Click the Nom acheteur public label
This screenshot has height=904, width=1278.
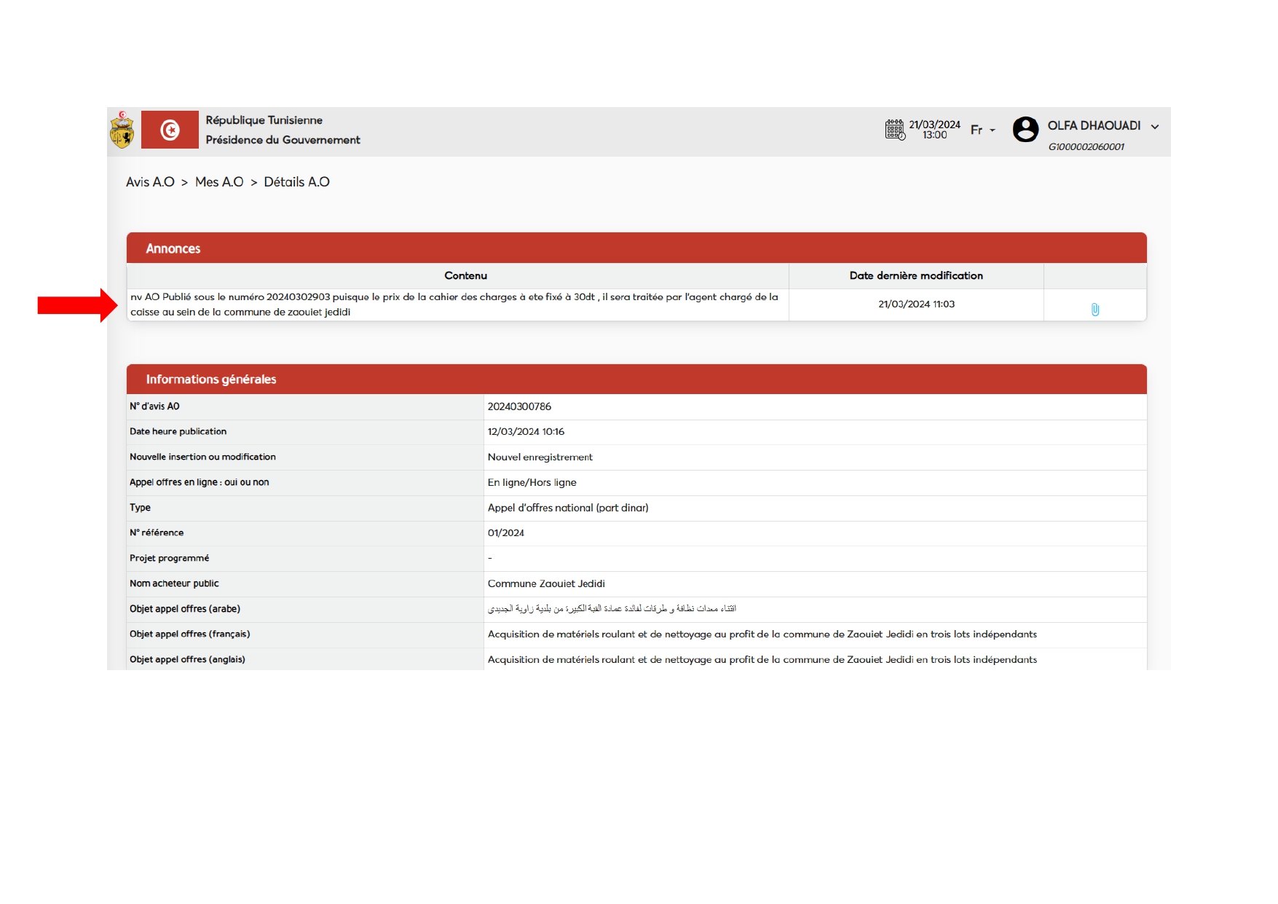pyautogui.click(x=174, y=583)
